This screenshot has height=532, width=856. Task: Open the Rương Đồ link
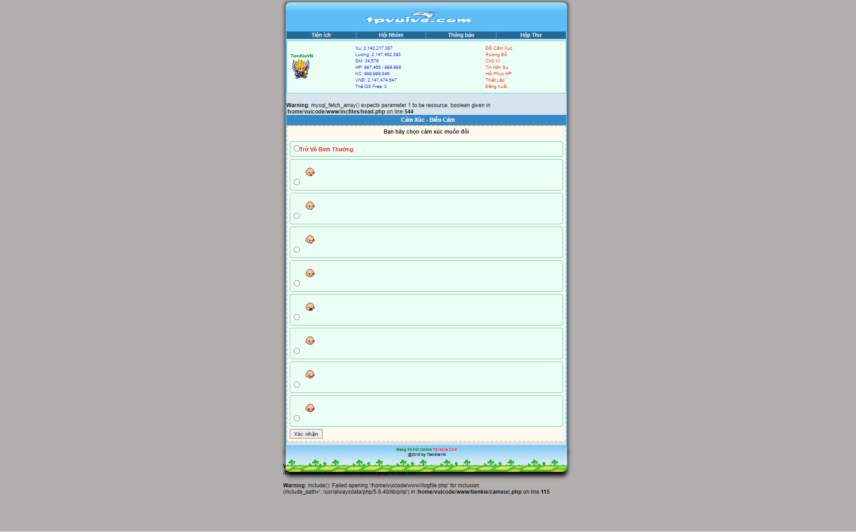[496, 55]
